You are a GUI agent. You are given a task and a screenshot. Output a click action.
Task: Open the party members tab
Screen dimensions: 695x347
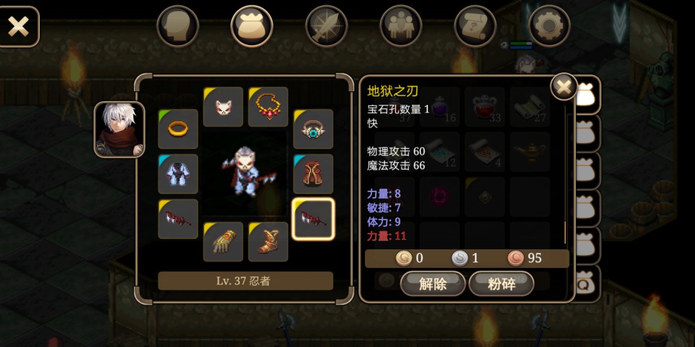[x=401, y=26]
